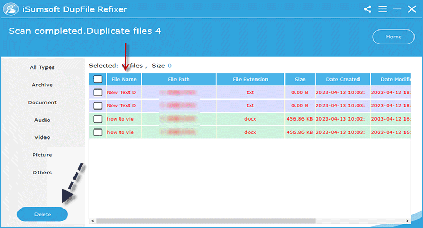Viewport: 423px width, 228px height.
Task: Show All Types category
Action: point(42,67)
